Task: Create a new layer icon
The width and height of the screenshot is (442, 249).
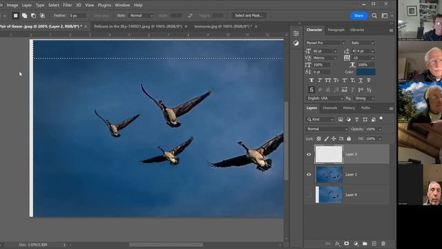Action: point(374,243)
